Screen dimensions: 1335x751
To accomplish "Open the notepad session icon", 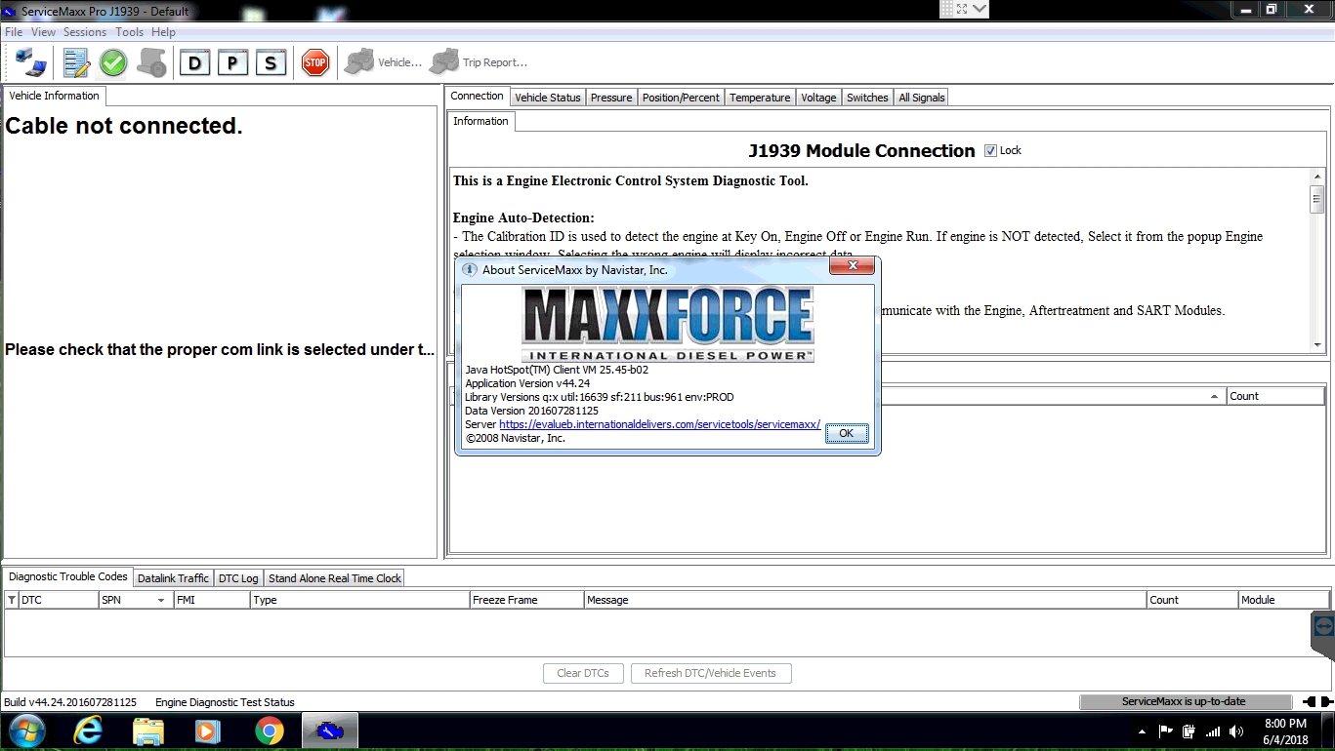I will (x=76, y=63).
